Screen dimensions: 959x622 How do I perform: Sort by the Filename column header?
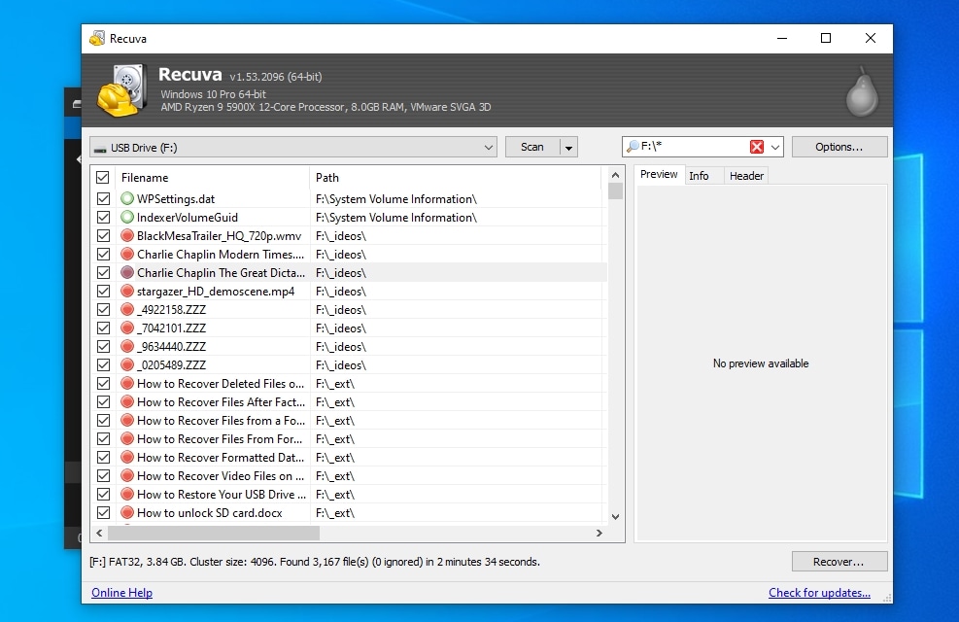click(212, 177)
